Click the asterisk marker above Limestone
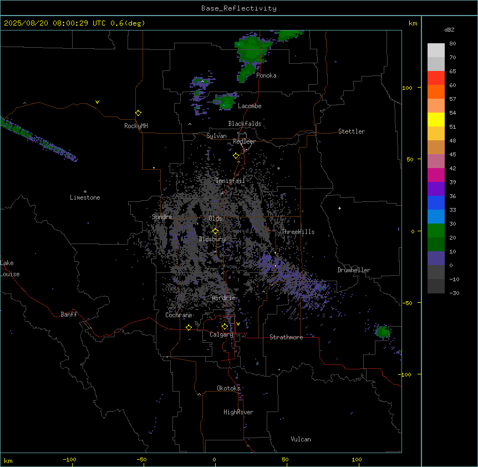The image size is (478, 467). [85, 192]
